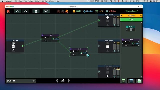Click selected SIFT node's Else output port
The image size is (160, 90).
(87, 55)
